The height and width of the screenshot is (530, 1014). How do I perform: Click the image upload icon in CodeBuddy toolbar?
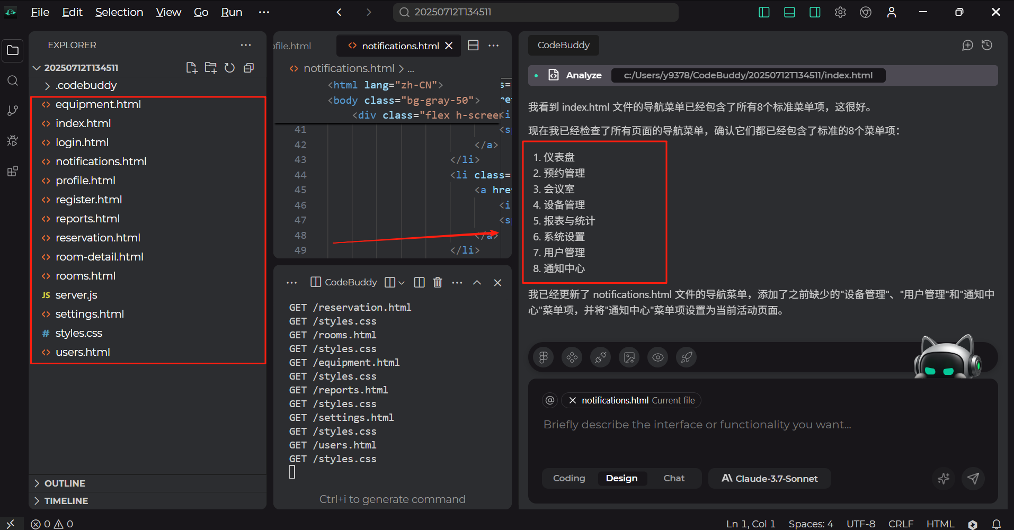click(629, 357)
